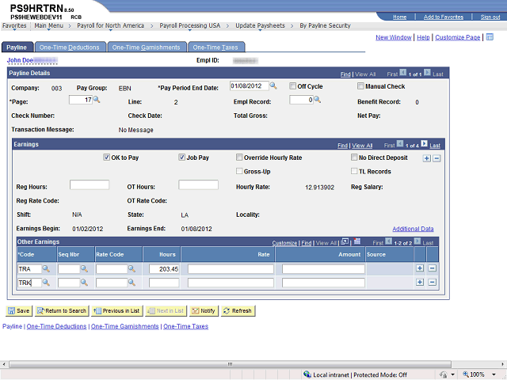Viewport: 507px width, 380px height.
Task: Delete the current Earnings row
Action: tap(436, 158)
